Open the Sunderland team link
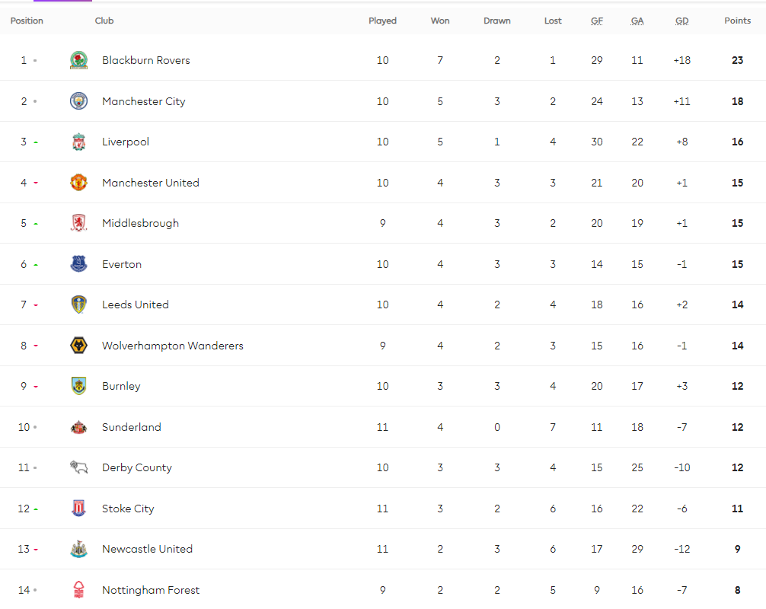Image resolution: width=766 pixels, height=609 pixels. click(131, 427)
